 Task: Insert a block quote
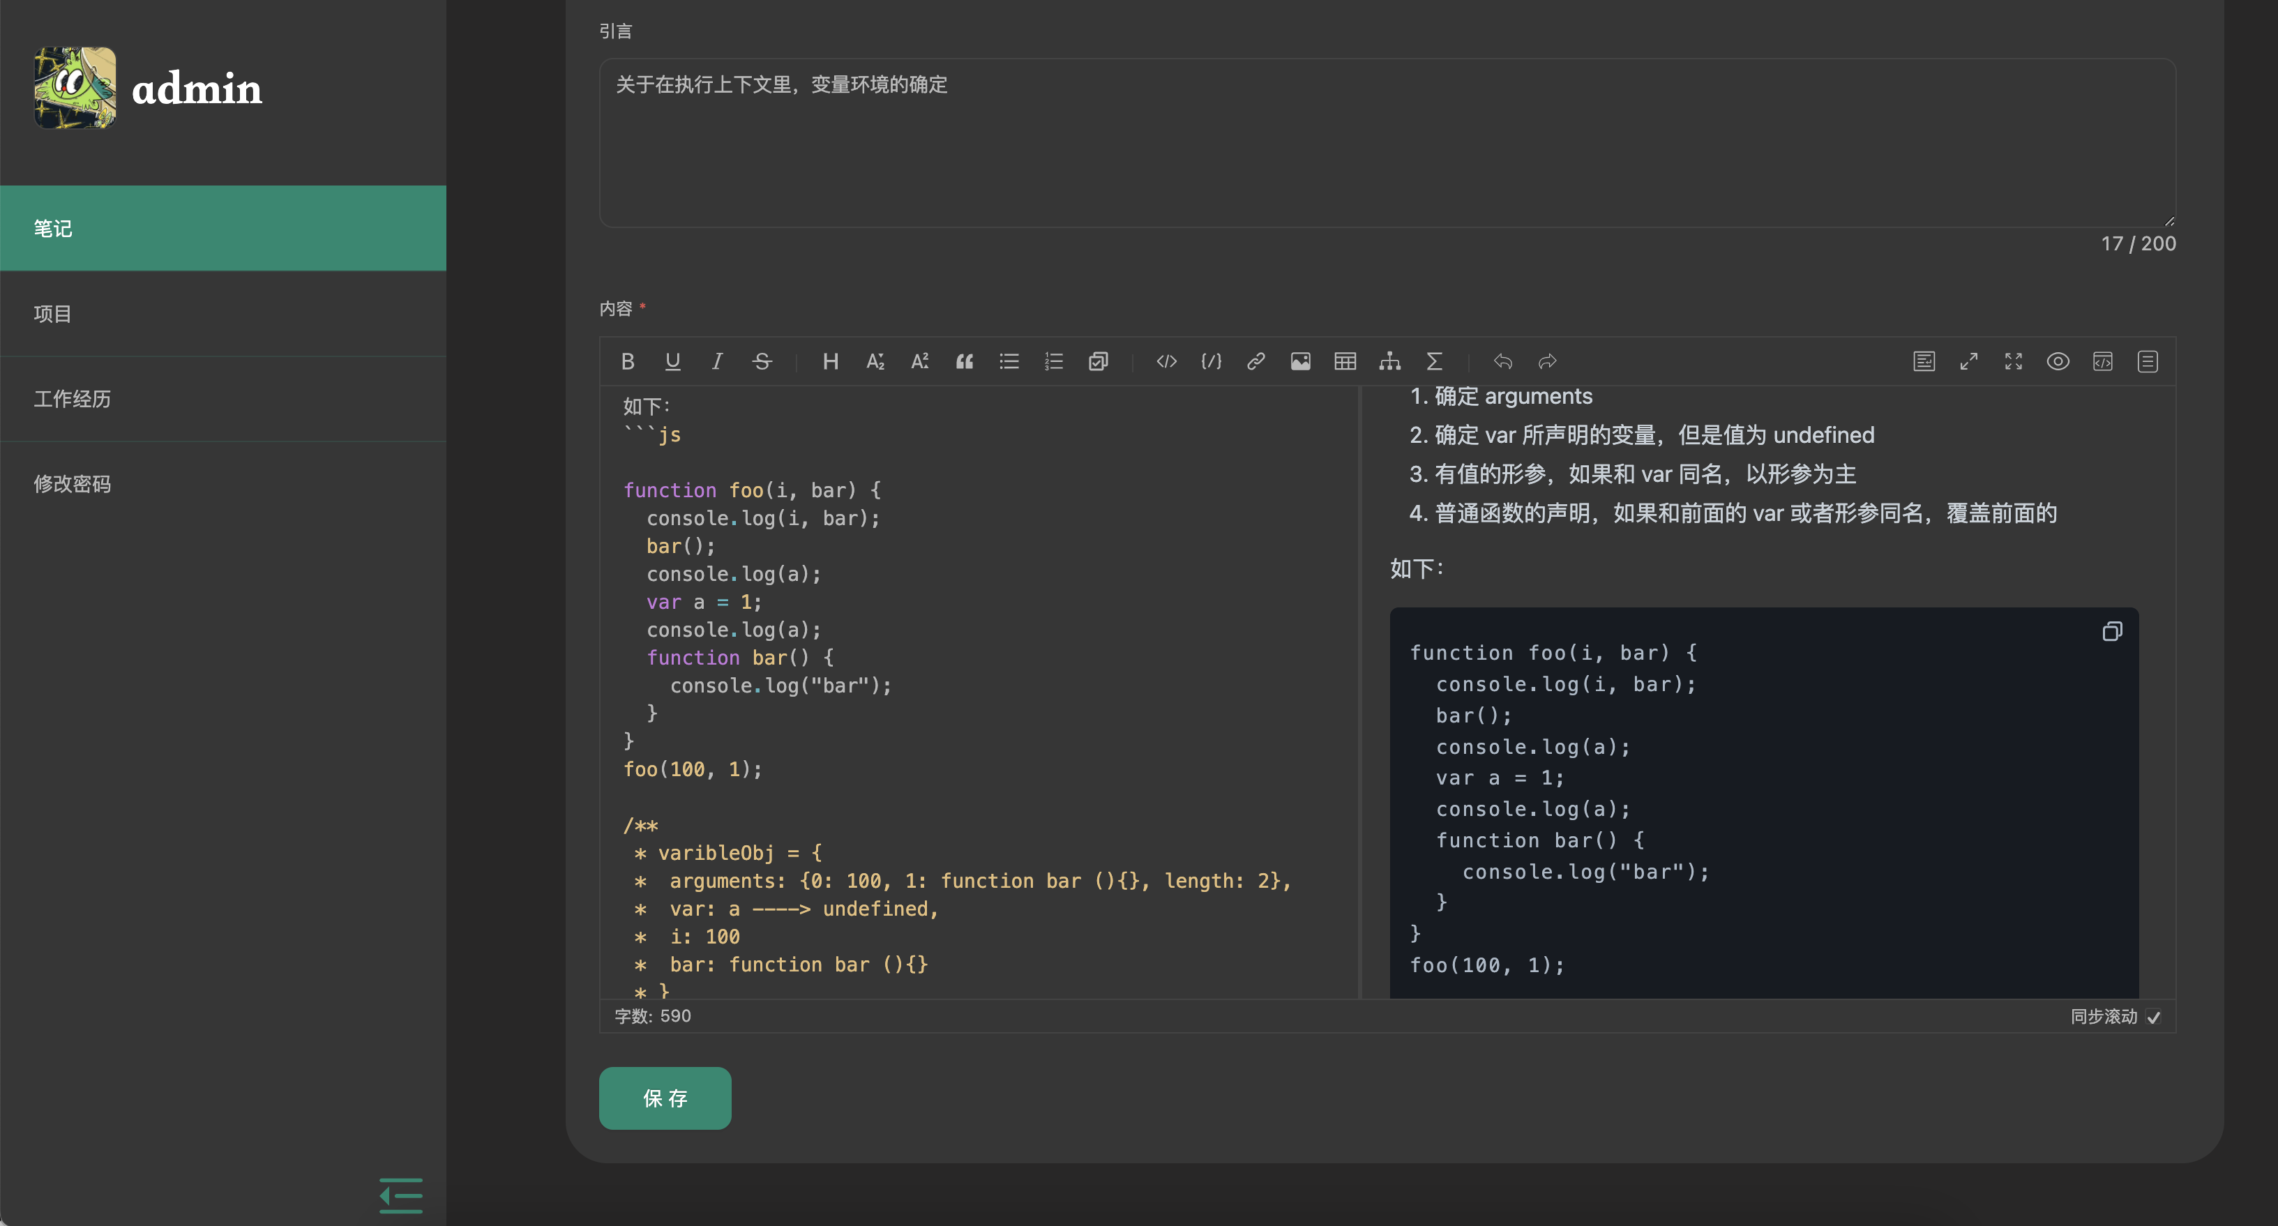[965, 361]
